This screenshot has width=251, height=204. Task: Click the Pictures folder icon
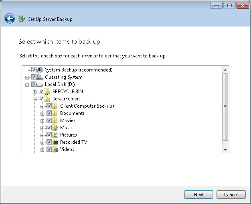[55, 135]
